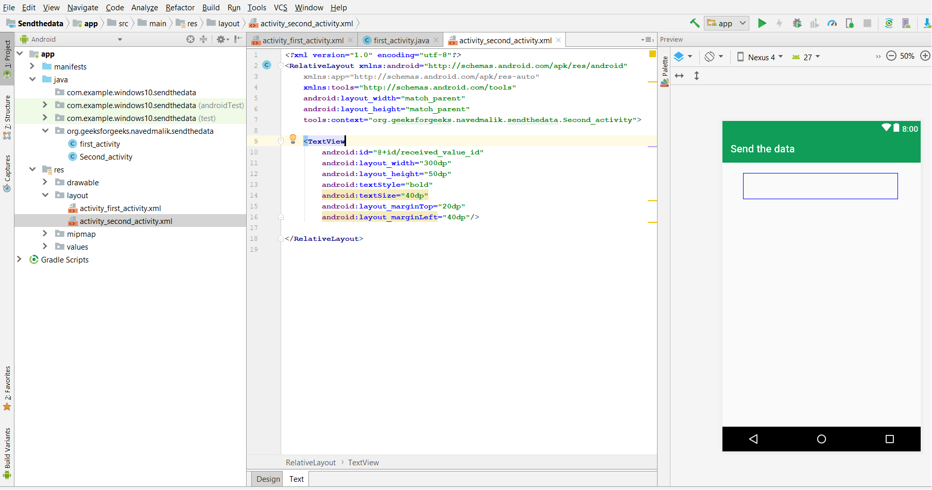Viewport: 932px width, 490px height.
Task: Click the Make Project hammer icon
Action: [x=695, y=23]
